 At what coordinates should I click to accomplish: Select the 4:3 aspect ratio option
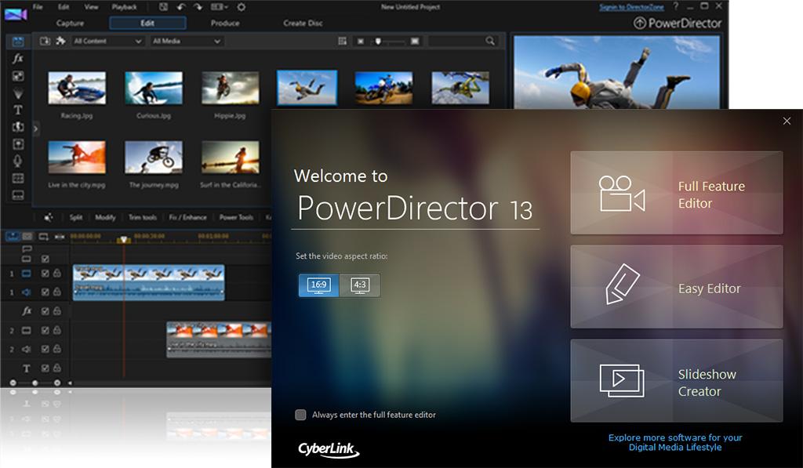[x=360, y=285]
